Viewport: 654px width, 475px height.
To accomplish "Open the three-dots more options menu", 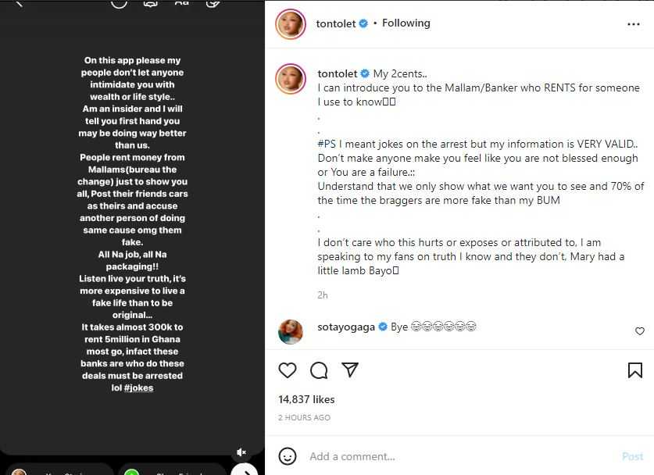I will (x=633, y=24).
